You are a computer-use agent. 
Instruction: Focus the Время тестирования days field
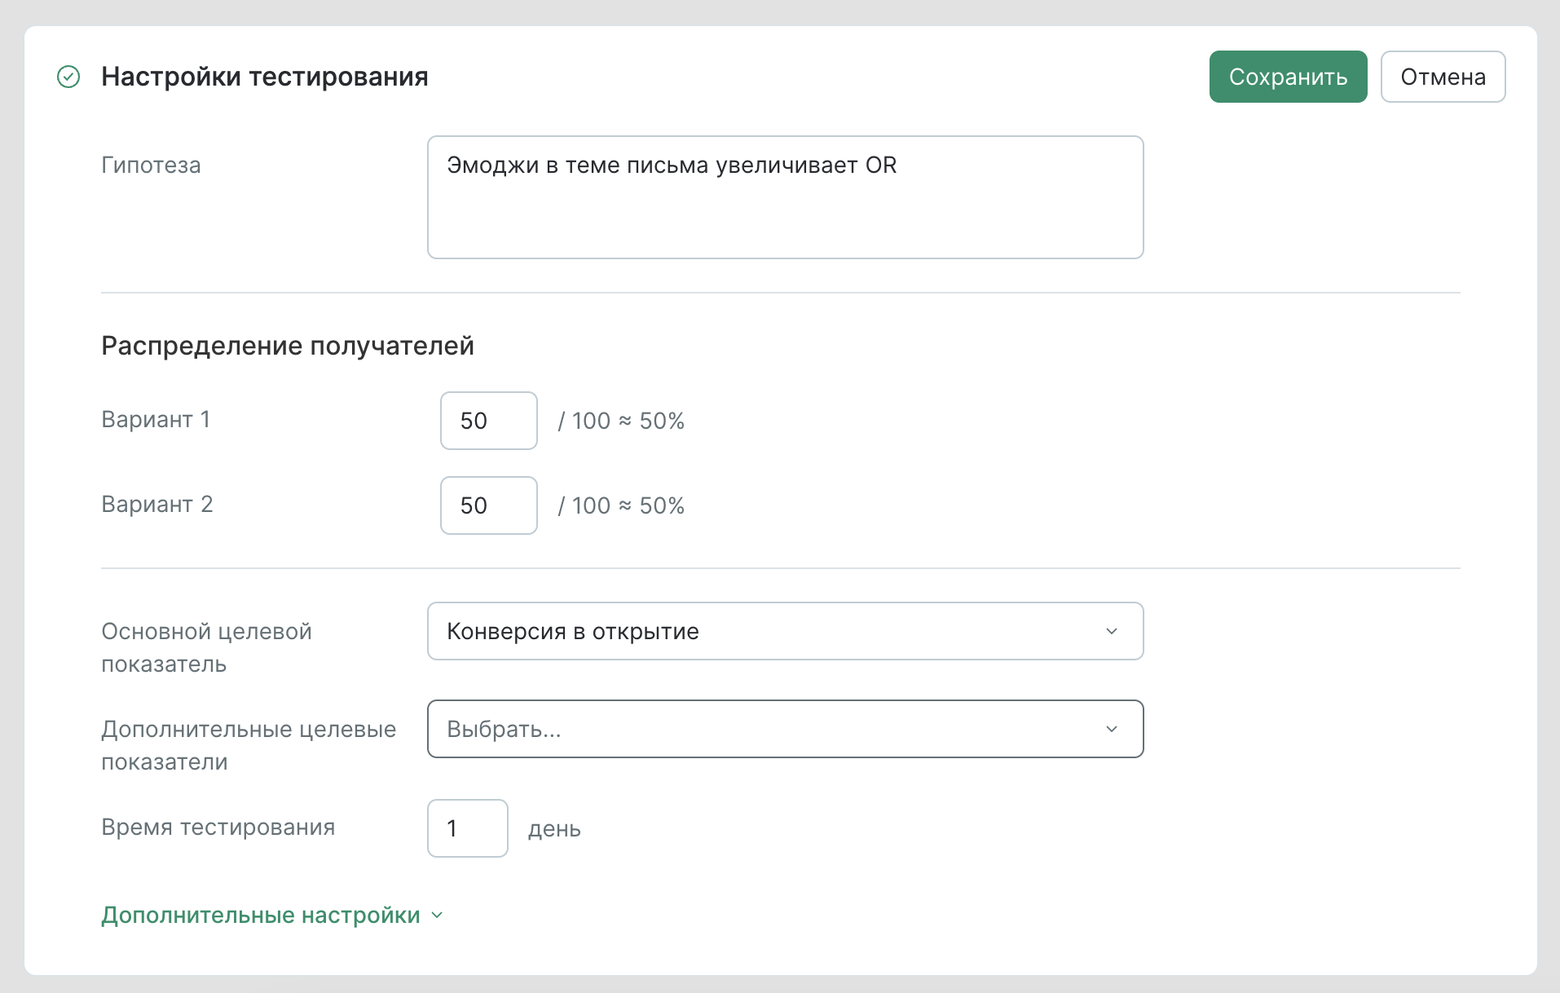(x=467, y=828)
